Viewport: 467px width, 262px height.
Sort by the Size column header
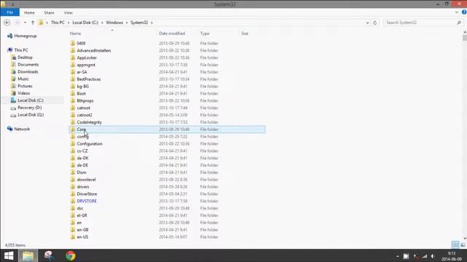tap(244, 33)
